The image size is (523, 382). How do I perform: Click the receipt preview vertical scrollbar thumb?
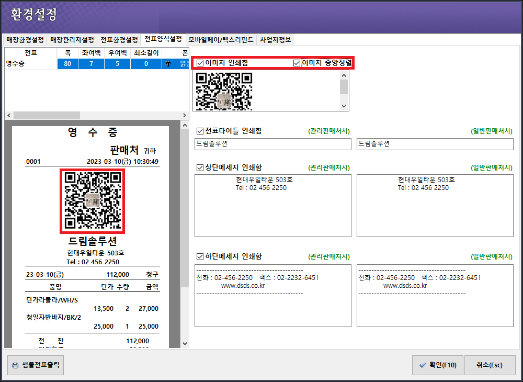(185, 208)
